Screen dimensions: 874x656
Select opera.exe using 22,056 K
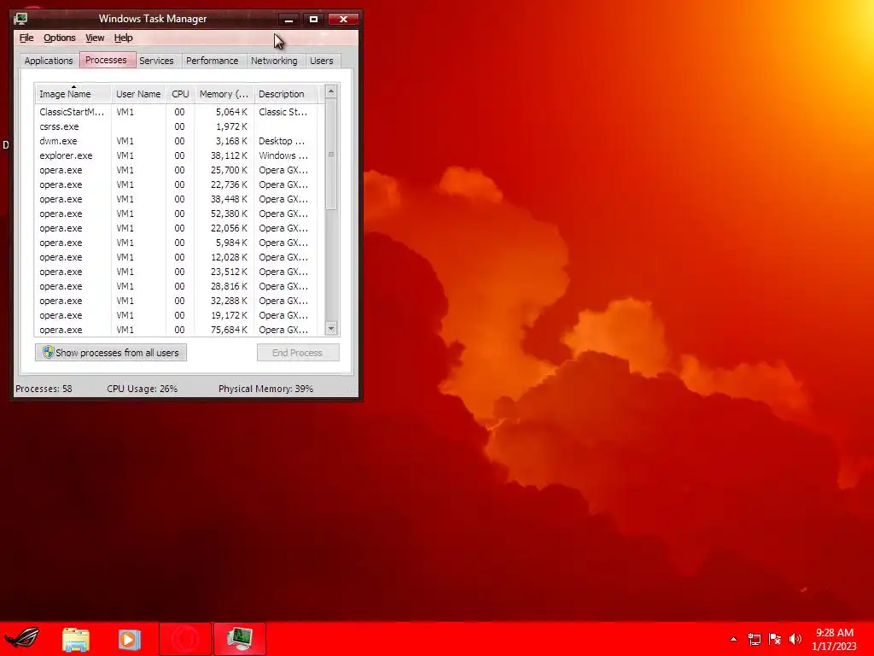[176, 228]
